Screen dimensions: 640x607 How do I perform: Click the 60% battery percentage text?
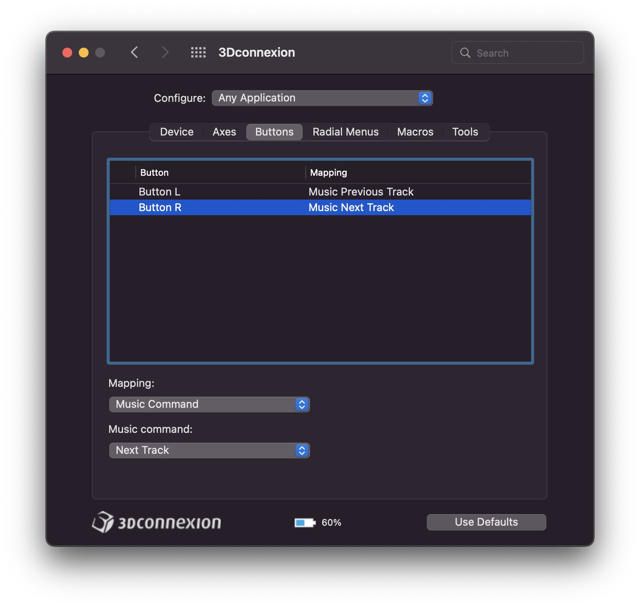tap(331, 522)
